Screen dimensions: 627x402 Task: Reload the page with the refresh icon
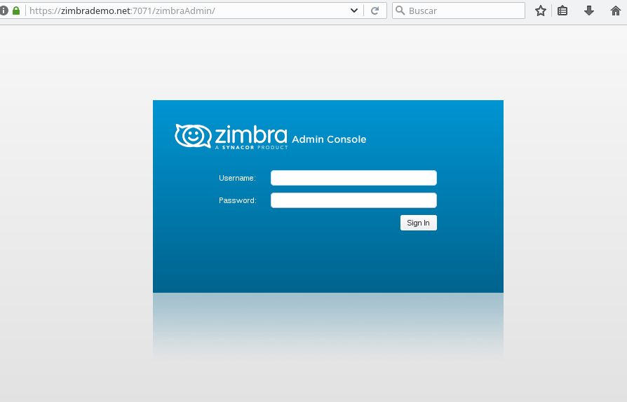click(x=375, y=11)
